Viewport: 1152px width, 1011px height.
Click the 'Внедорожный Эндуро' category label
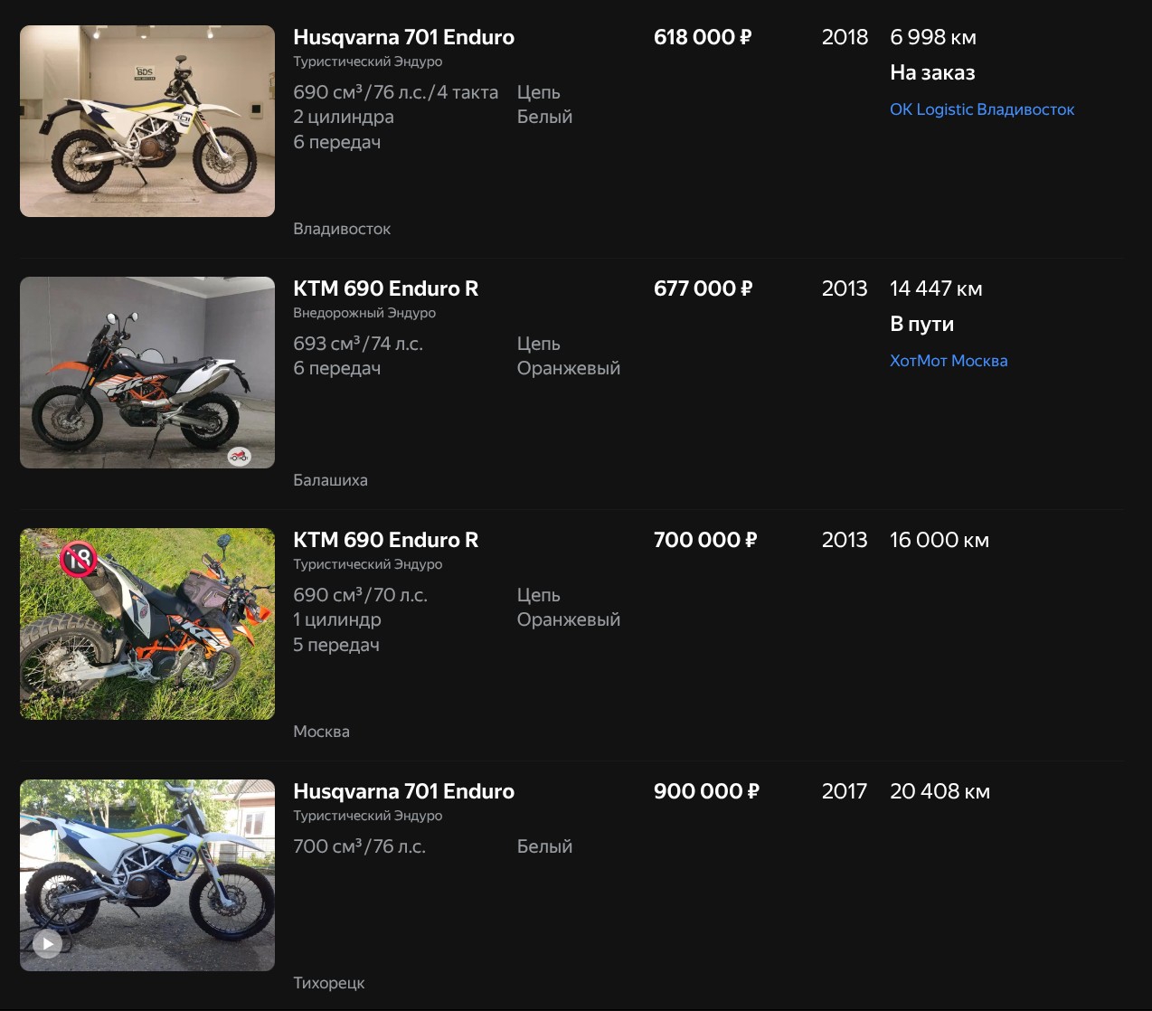(x=364, y=313)
